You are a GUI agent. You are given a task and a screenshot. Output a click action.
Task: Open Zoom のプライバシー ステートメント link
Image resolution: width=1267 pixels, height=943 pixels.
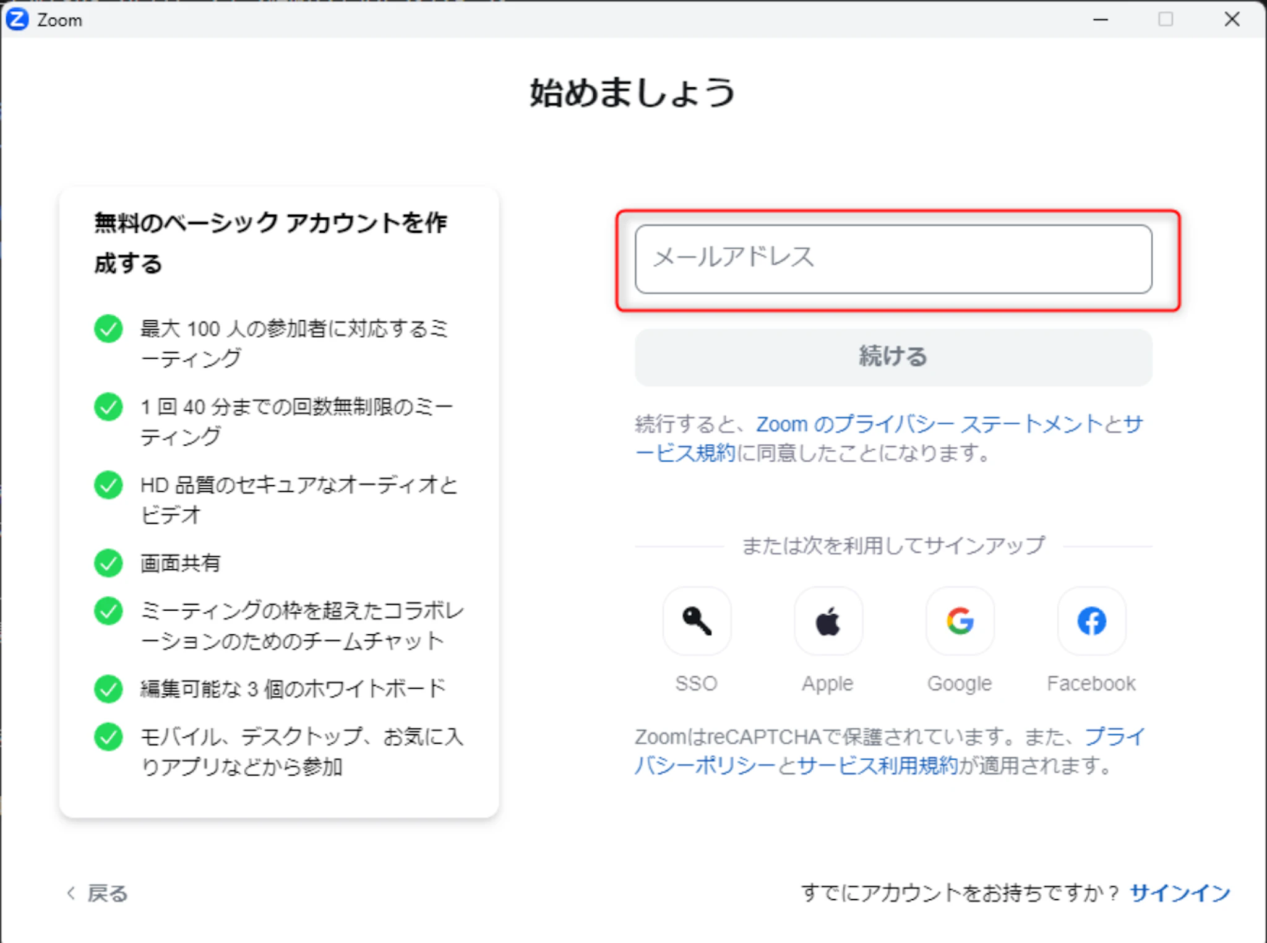928,424
